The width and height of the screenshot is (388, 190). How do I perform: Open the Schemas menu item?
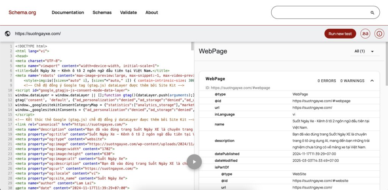(102, 12)
